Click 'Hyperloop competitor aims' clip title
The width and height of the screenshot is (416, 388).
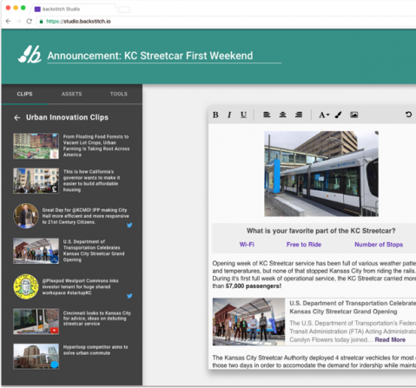click(x=96, y=350)
